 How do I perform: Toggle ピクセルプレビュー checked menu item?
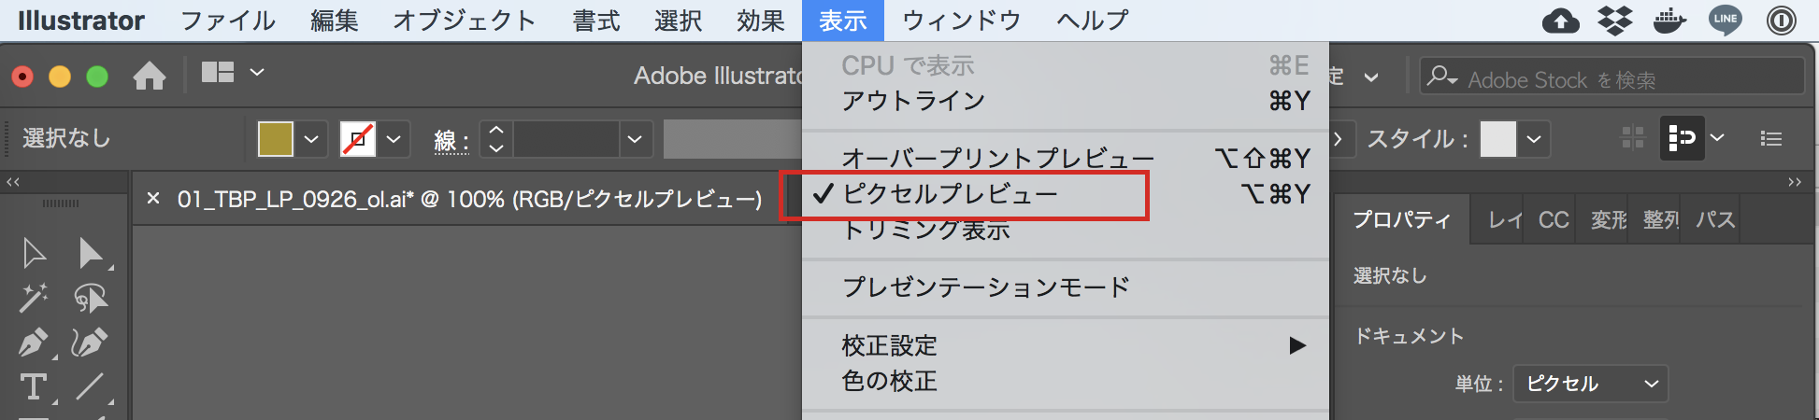(1066, 194)
